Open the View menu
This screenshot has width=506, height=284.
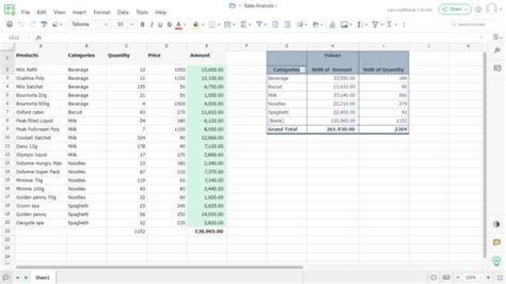[x=59, y=12]
